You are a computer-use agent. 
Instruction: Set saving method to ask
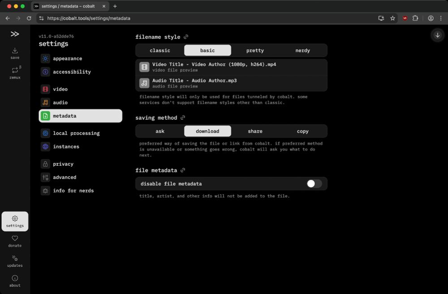tap(160, 131)
